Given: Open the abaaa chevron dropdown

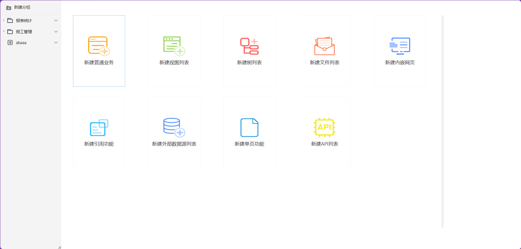Looking at the screenshot, I should click(56, 42).
